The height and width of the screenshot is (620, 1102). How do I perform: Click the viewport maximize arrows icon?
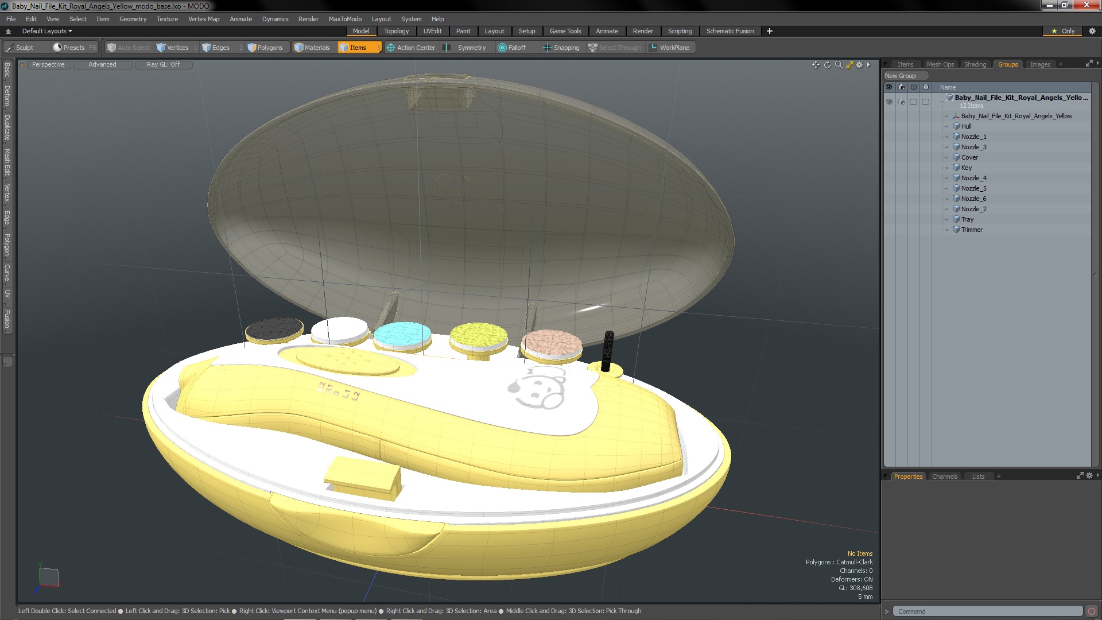click(x=850, y=65)
